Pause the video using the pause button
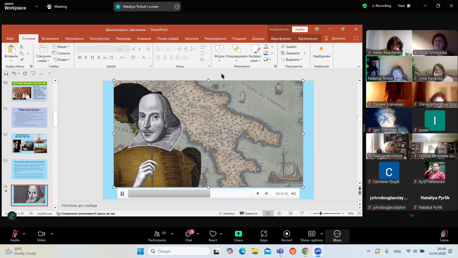Image resolution: width=458 pixels, height=258 pixels. point(122,193)
